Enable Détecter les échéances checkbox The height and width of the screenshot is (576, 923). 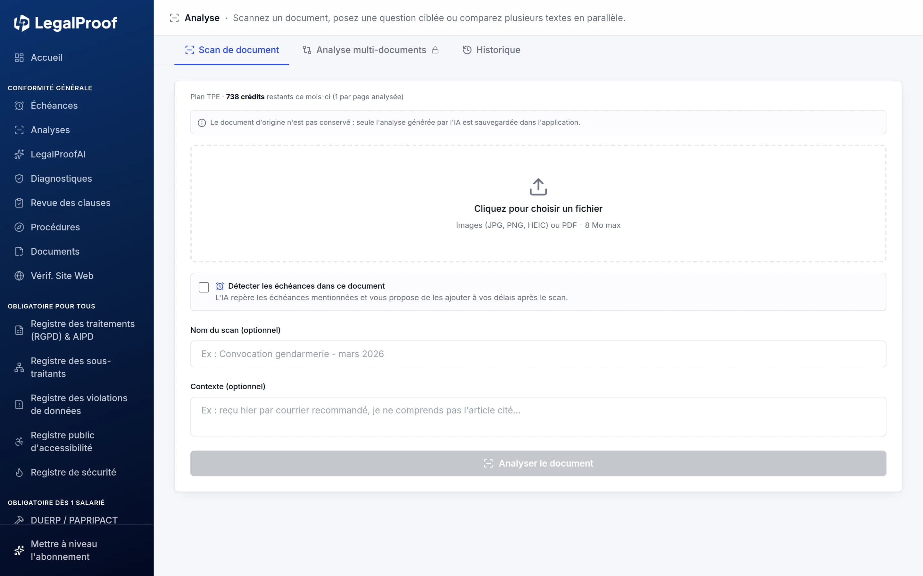(x=204, y=287)
